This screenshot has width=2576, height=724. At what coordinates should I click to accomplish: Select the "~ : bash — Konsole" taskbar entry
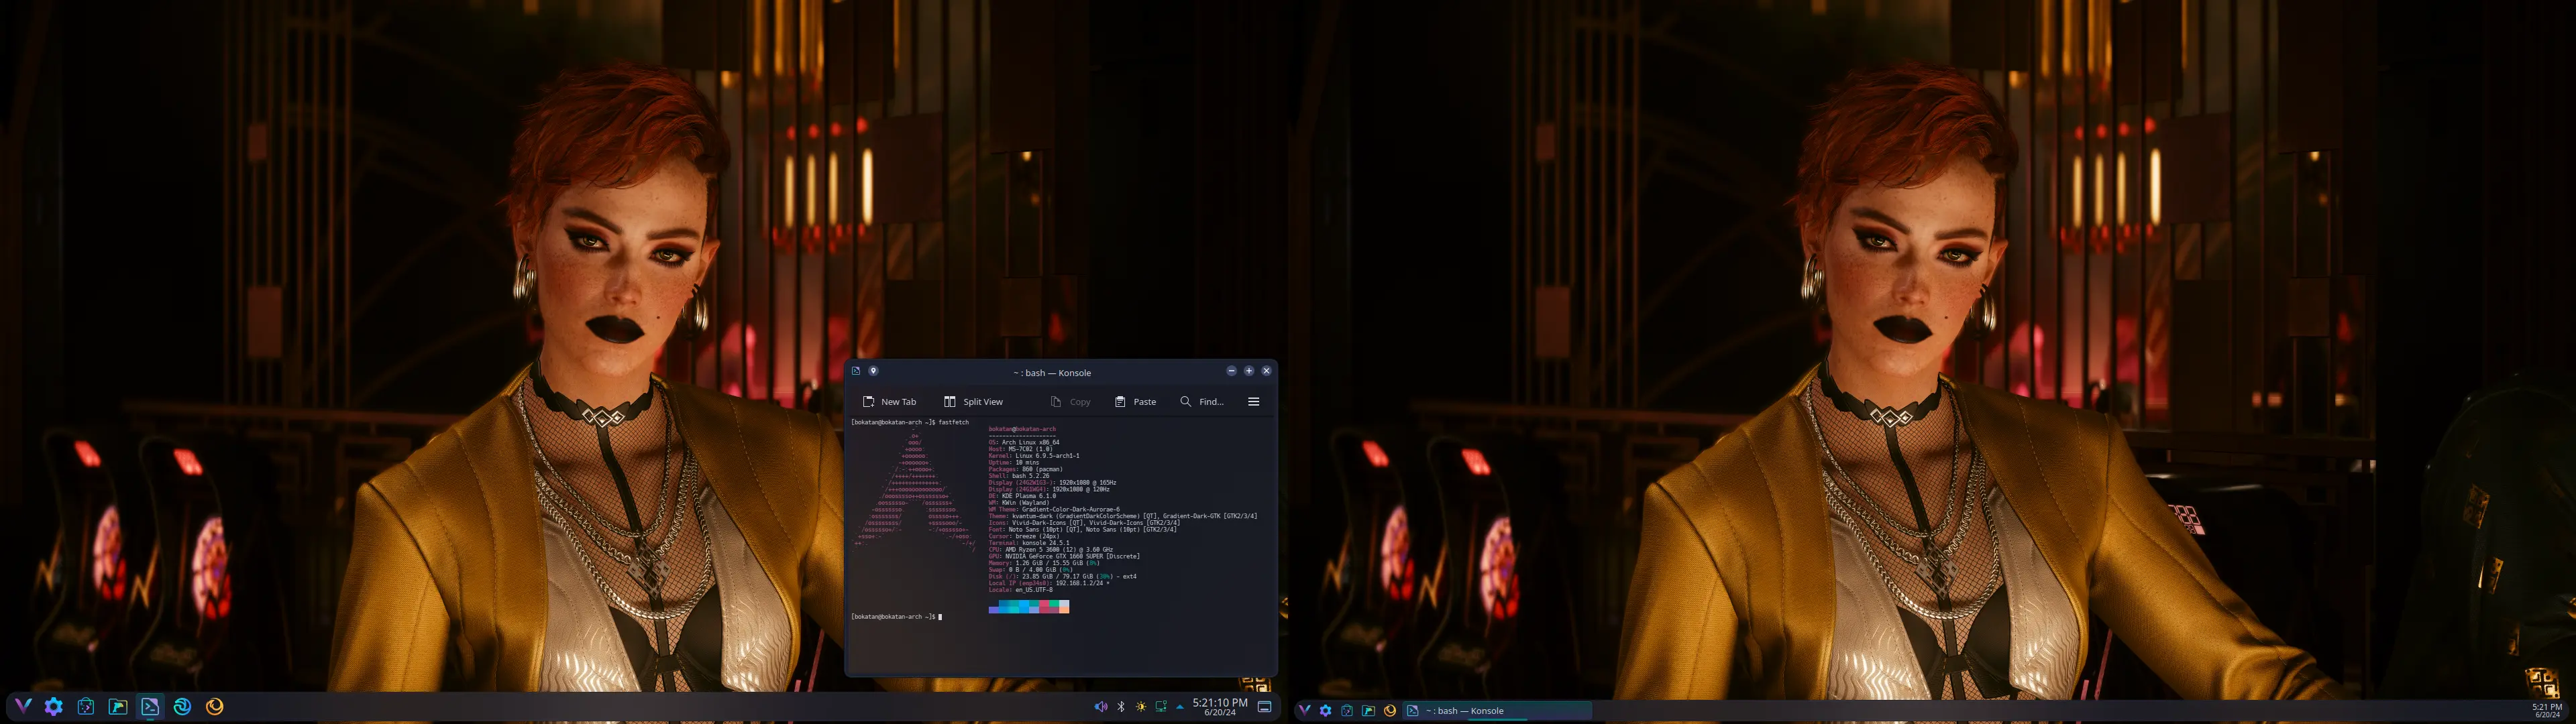click(x=1497, y=710)
